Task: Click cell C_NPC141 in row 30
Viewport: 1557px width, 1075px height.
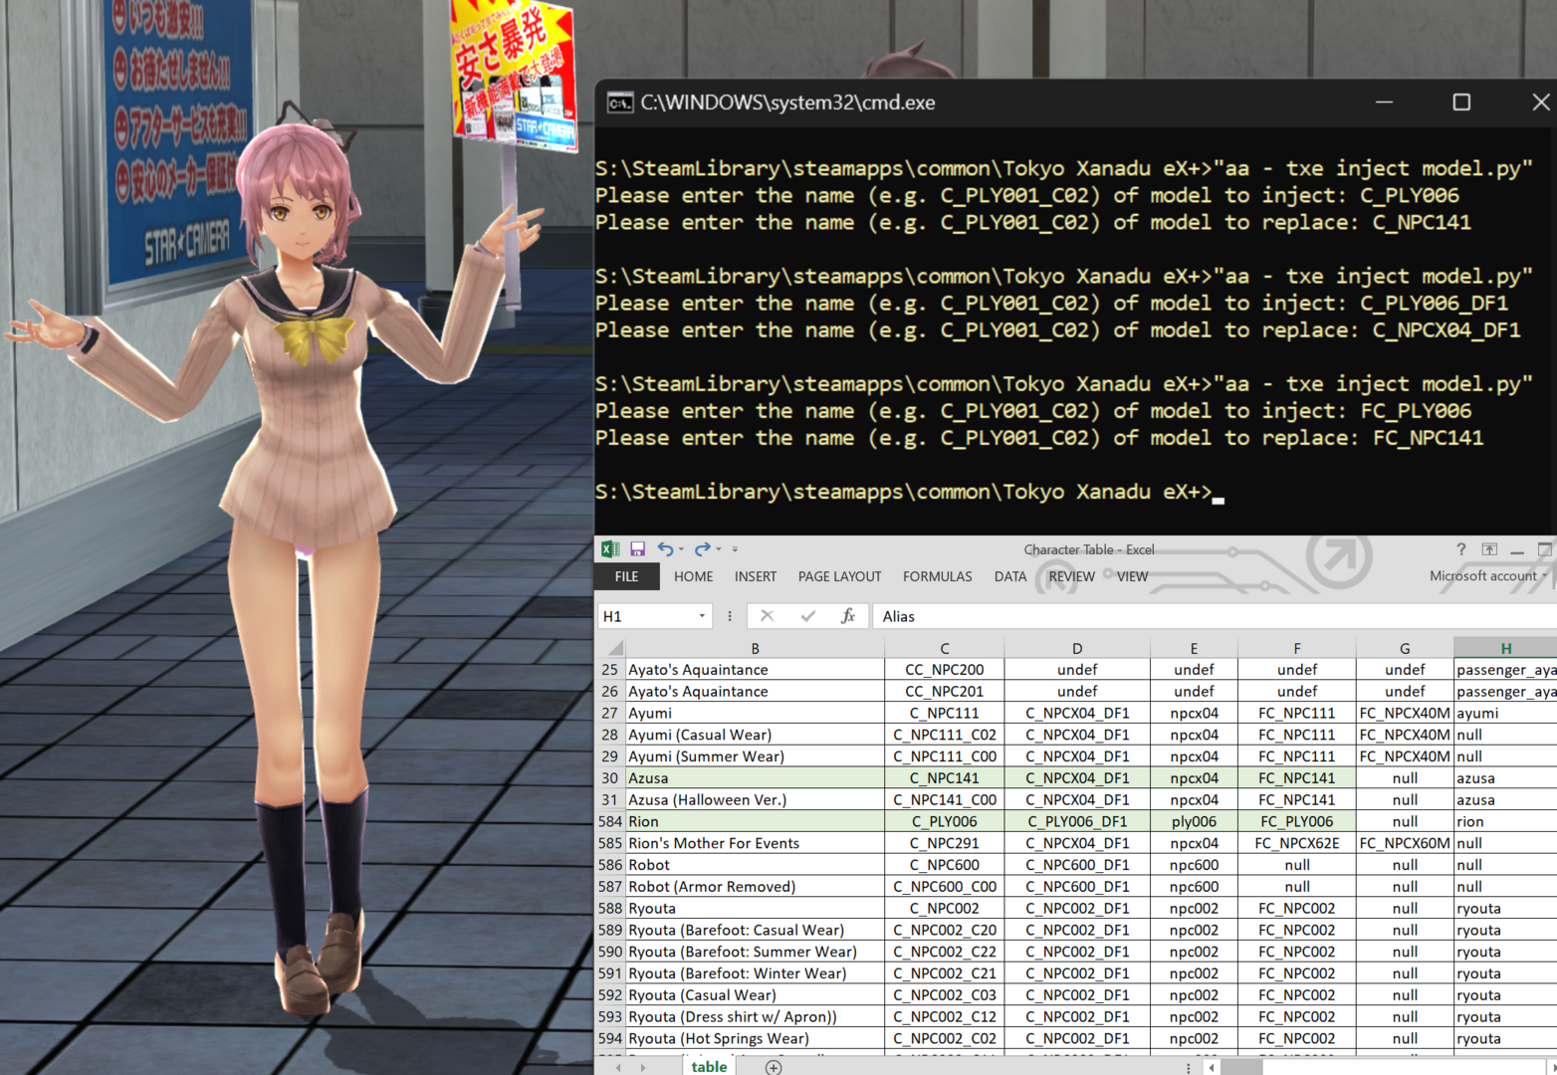Action: (x=945, y=778)
